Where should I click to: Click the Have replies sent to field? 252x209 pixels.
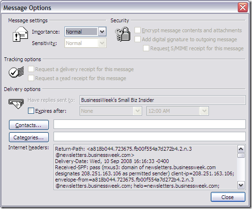pos(162,100)
